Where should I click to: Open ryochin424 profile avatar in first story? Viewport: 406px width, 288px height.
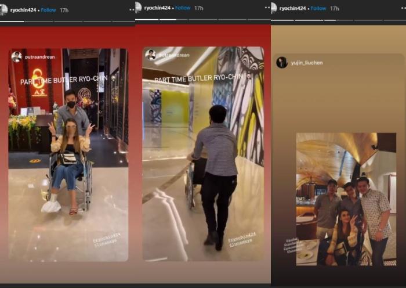tap(3, 10)
